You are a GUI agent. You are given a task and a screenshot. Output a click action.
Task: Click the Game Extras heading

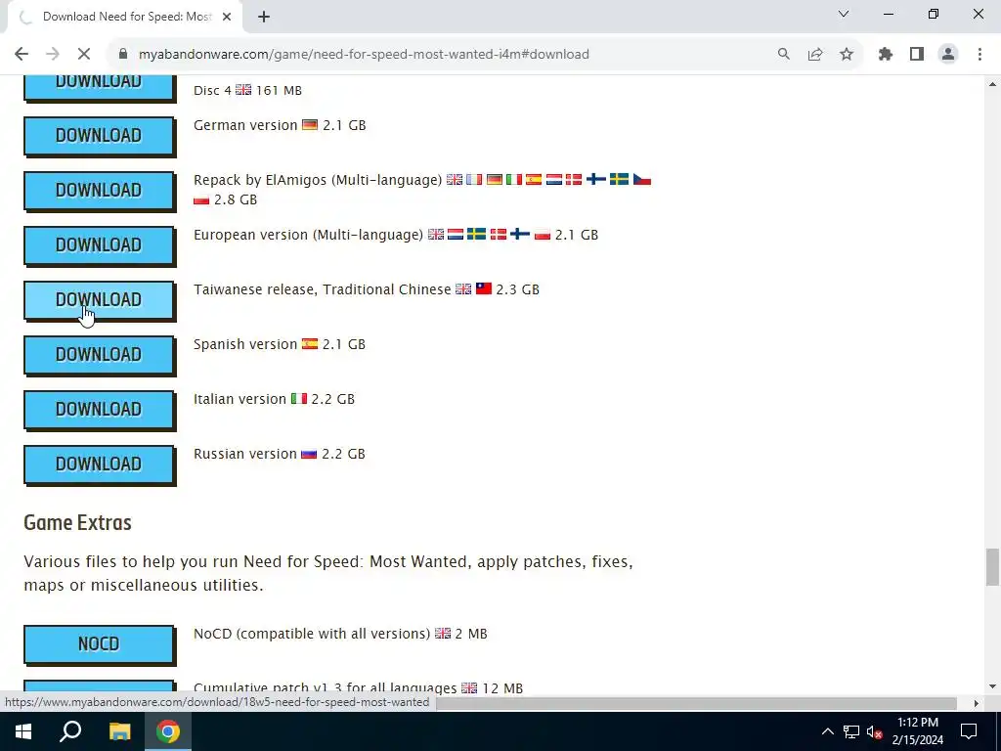point(77,522)
